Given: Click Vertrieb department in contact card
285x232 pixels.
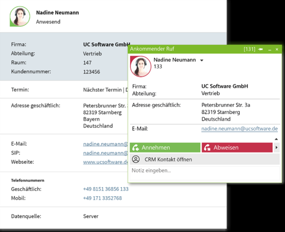Looking at the screenshot, I should [x=92, y=54].
